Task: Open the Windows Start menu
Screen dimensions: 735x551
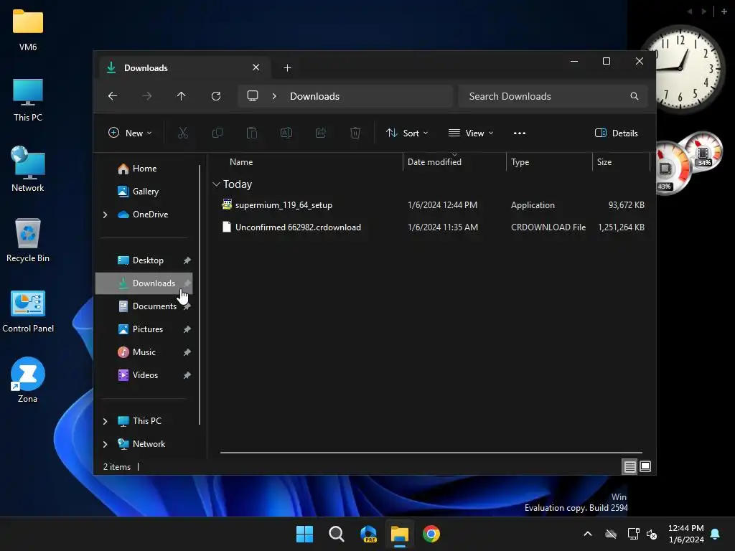Action: point(304,534)
